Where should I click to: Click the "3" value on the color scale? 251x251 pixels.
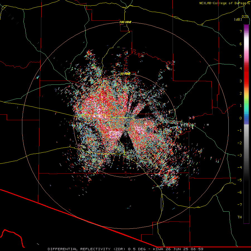tap(241, 81)
